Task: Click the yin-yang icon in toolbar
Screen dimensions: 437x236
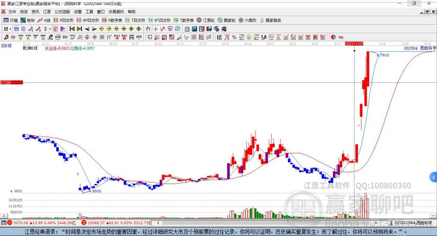Action: [x=333, y=37]
